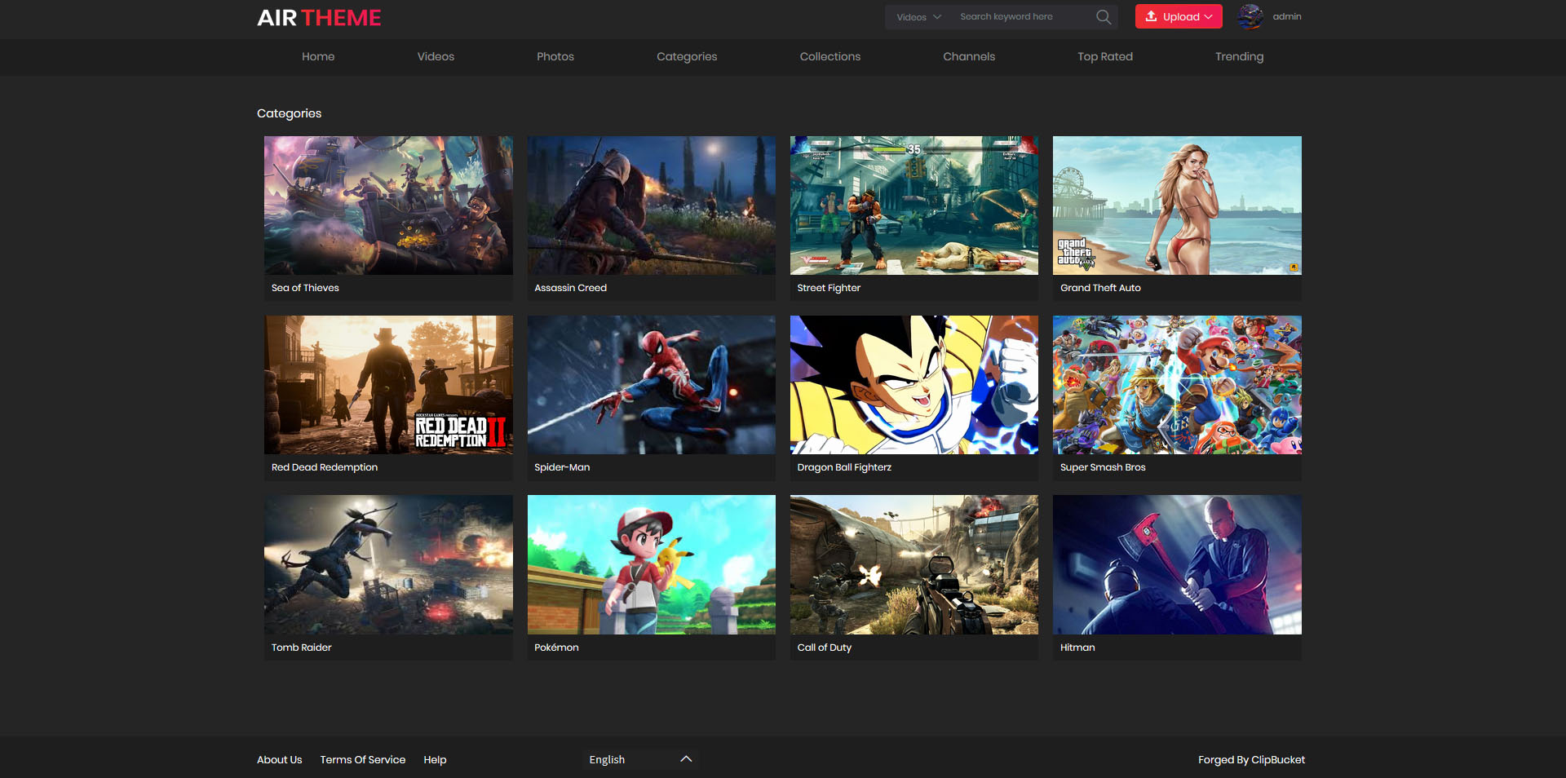Open the Help footer link

click(x=435, y=759)
